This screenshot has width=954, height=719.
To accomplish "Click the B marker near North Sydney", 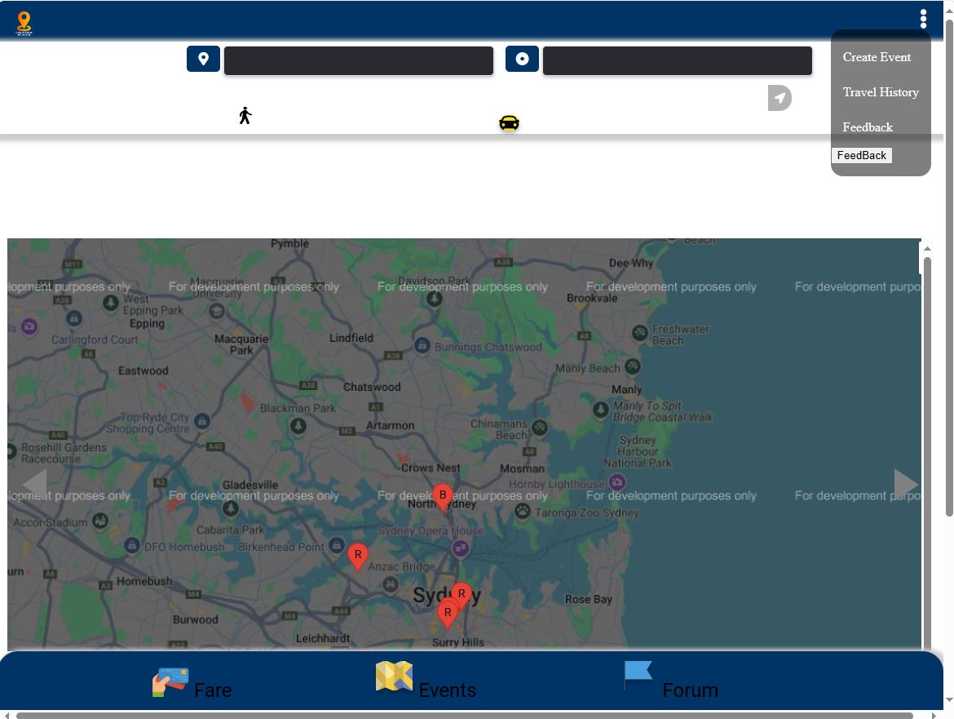I will click(442, 496).
